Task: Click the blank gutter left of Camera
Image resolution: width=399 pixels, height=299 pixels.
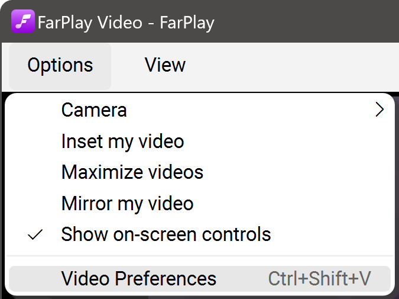Action: tap(36, 110)
